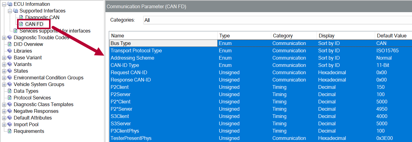The image size is (412, 142).
Task: Click the Libraries stack icon
Action: pos(10,51)
